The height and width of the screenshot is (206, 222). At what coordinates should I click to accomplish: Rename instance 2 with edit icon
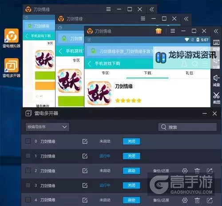85,171
